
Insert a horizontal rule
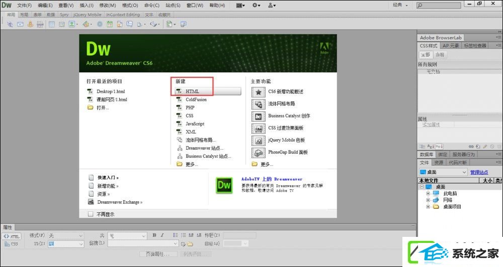click(40, 24)
